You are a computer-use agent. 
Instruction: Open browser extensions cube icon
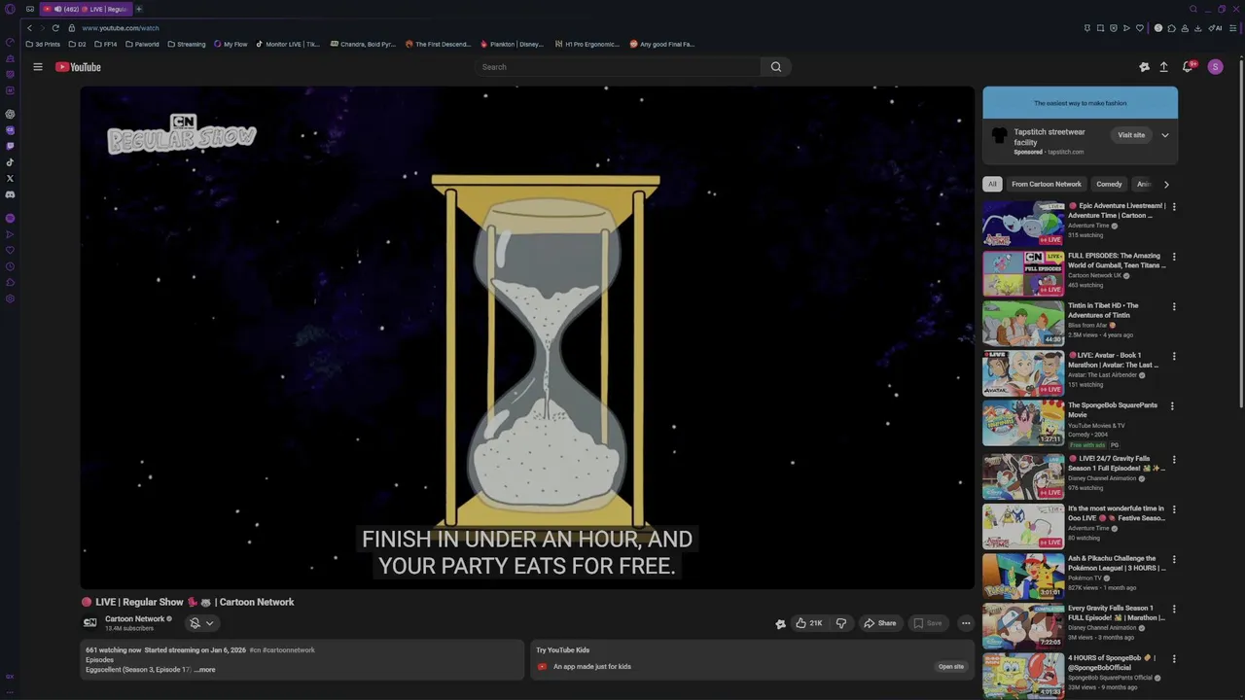[1172, 28]
